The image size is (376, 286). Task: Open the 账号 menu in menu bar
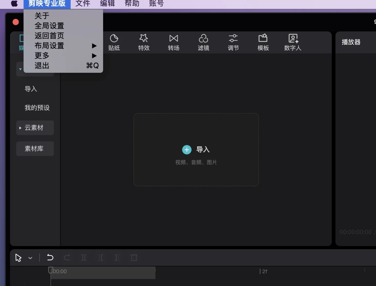click(156, 4)
